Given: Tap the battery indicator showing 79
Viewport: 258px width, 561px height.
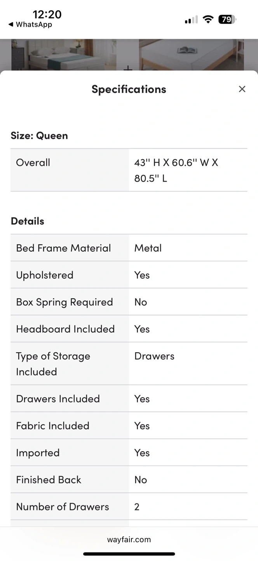Looking at the screenshot, I should pyautogui.click(x=227, y=19).
